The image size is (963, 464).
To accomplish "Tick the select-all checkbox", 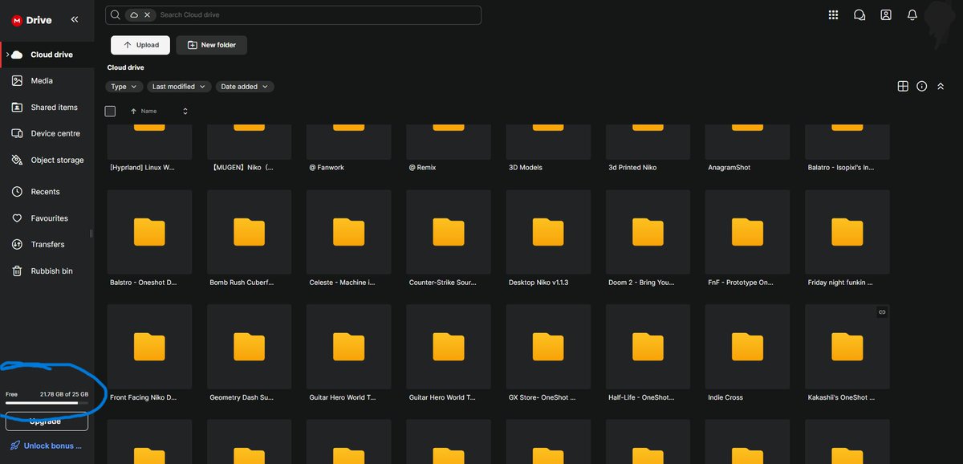I will 111,112.
